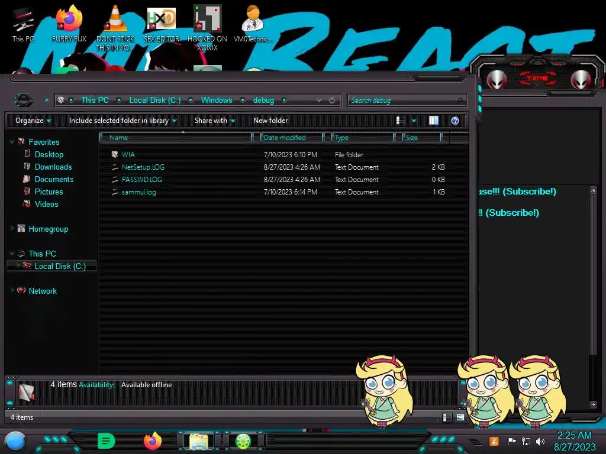Screen dimensions: 606x454
Task: Click the NetSetup.LOG file icon
Action: [x=114, y=167]
